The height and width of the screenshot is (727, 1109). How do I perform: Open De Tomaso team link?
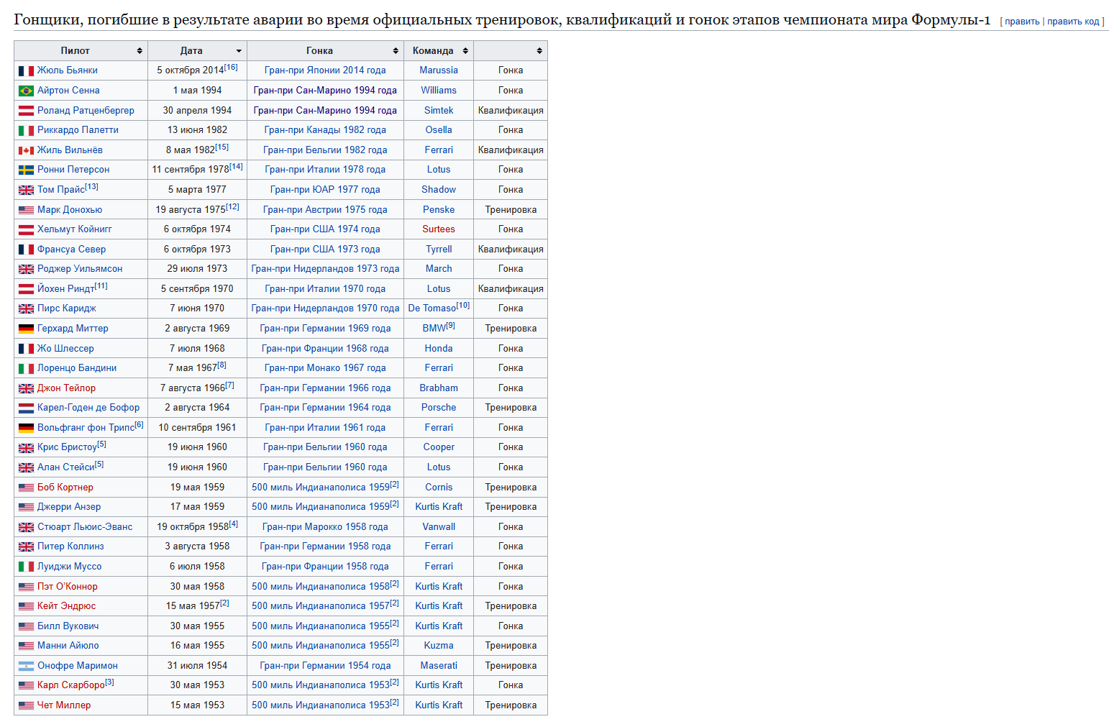pos(432,308)
